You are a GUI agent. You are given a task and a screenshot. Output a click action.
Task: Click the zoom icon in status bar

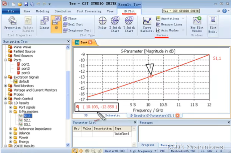point(75,151)
